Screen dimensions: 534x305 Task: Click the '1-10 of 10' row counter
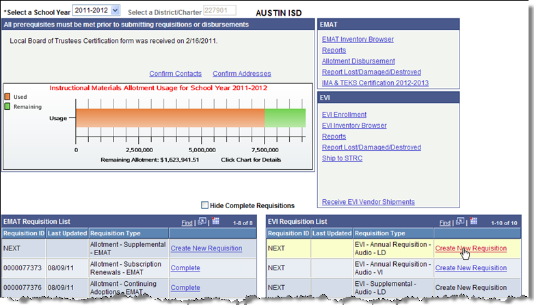[504, 223]
